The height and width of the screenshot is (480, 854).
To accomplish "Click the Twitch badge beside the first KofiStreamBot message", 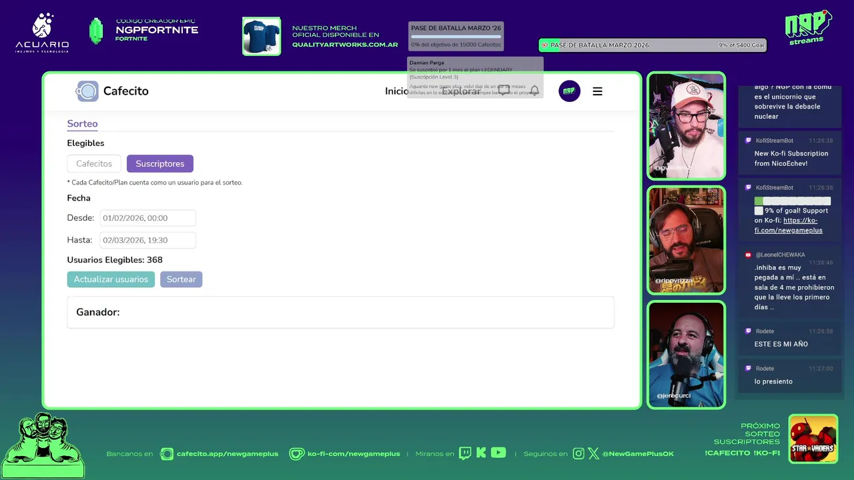I will coord(749,141).
